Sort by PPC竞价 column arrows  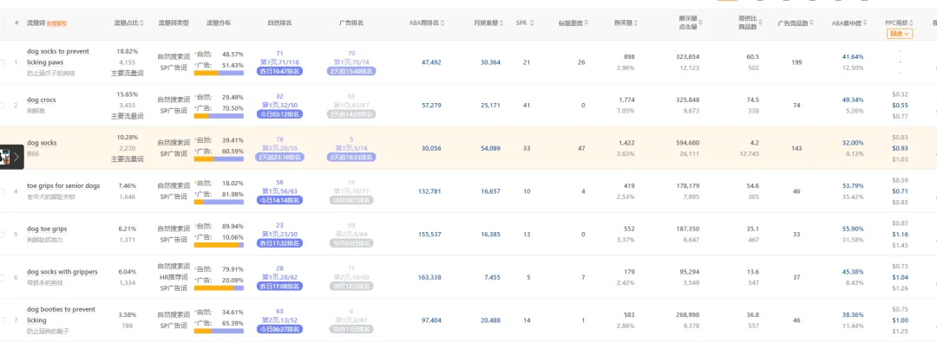pos(911,23)
